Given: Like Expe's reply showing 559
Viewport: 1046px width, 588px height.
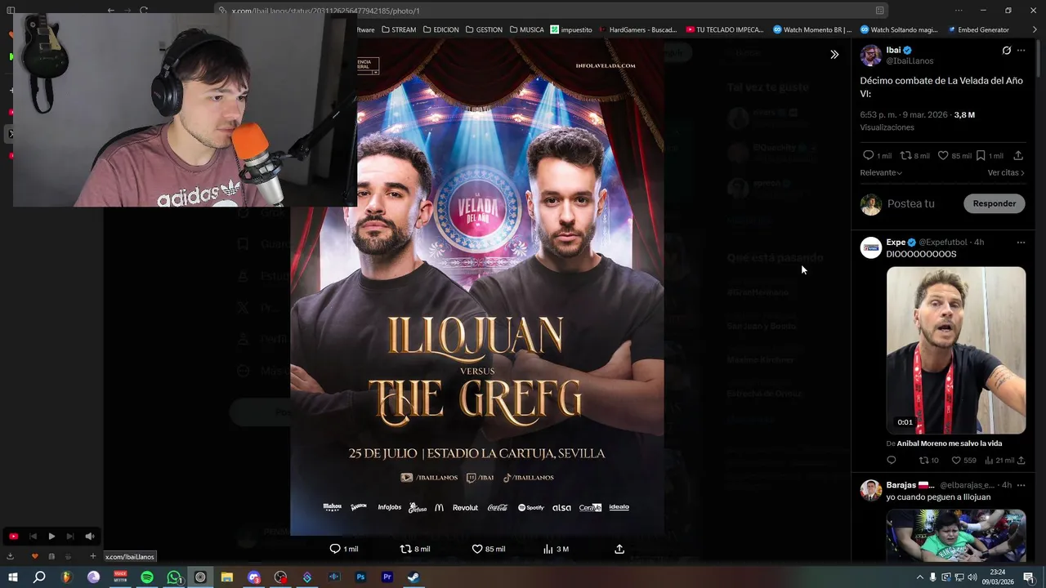Looking at the screenshot, I should click(x=963, y=461).
